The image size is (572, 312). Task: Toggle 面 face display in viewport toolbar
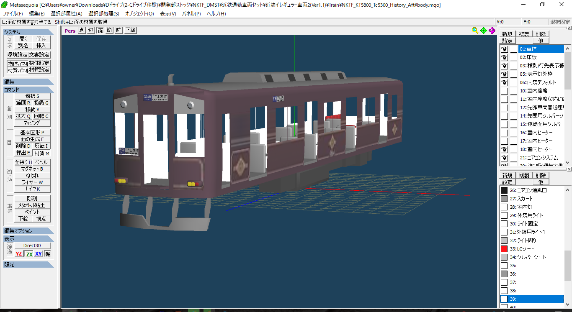point(100,30)
